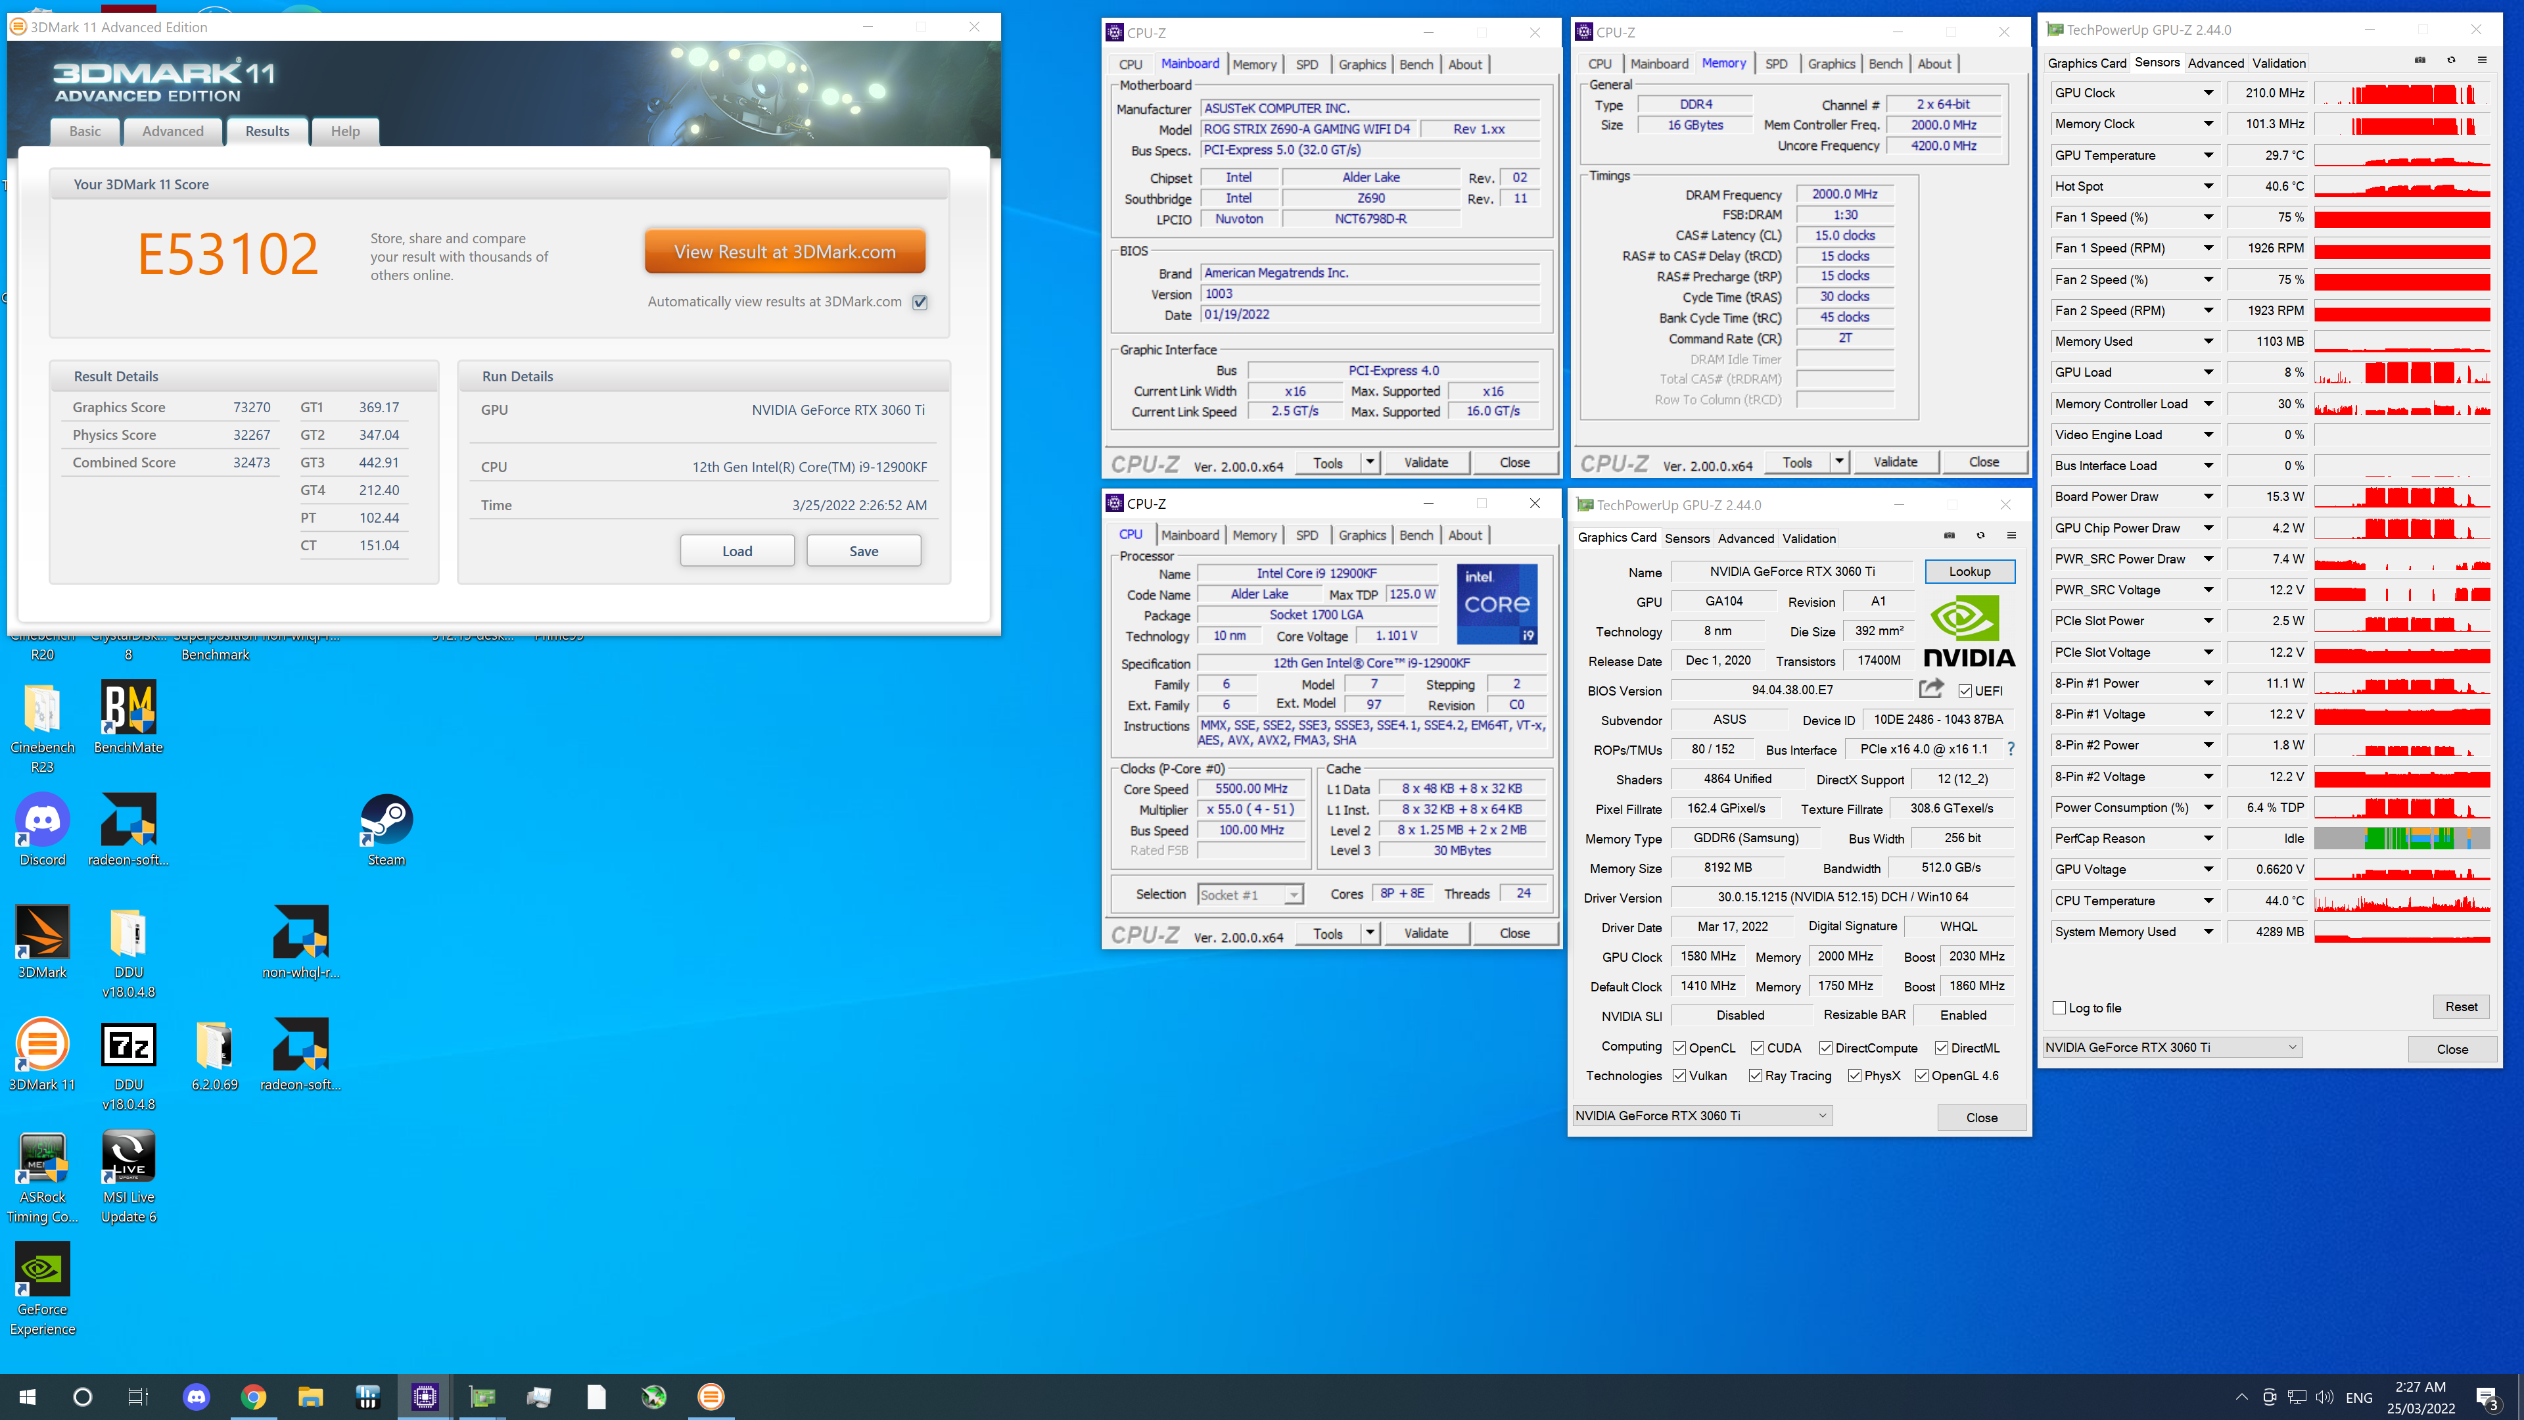Open the Validation tab in GPU-Z Sensors window

click(2279, 62)
